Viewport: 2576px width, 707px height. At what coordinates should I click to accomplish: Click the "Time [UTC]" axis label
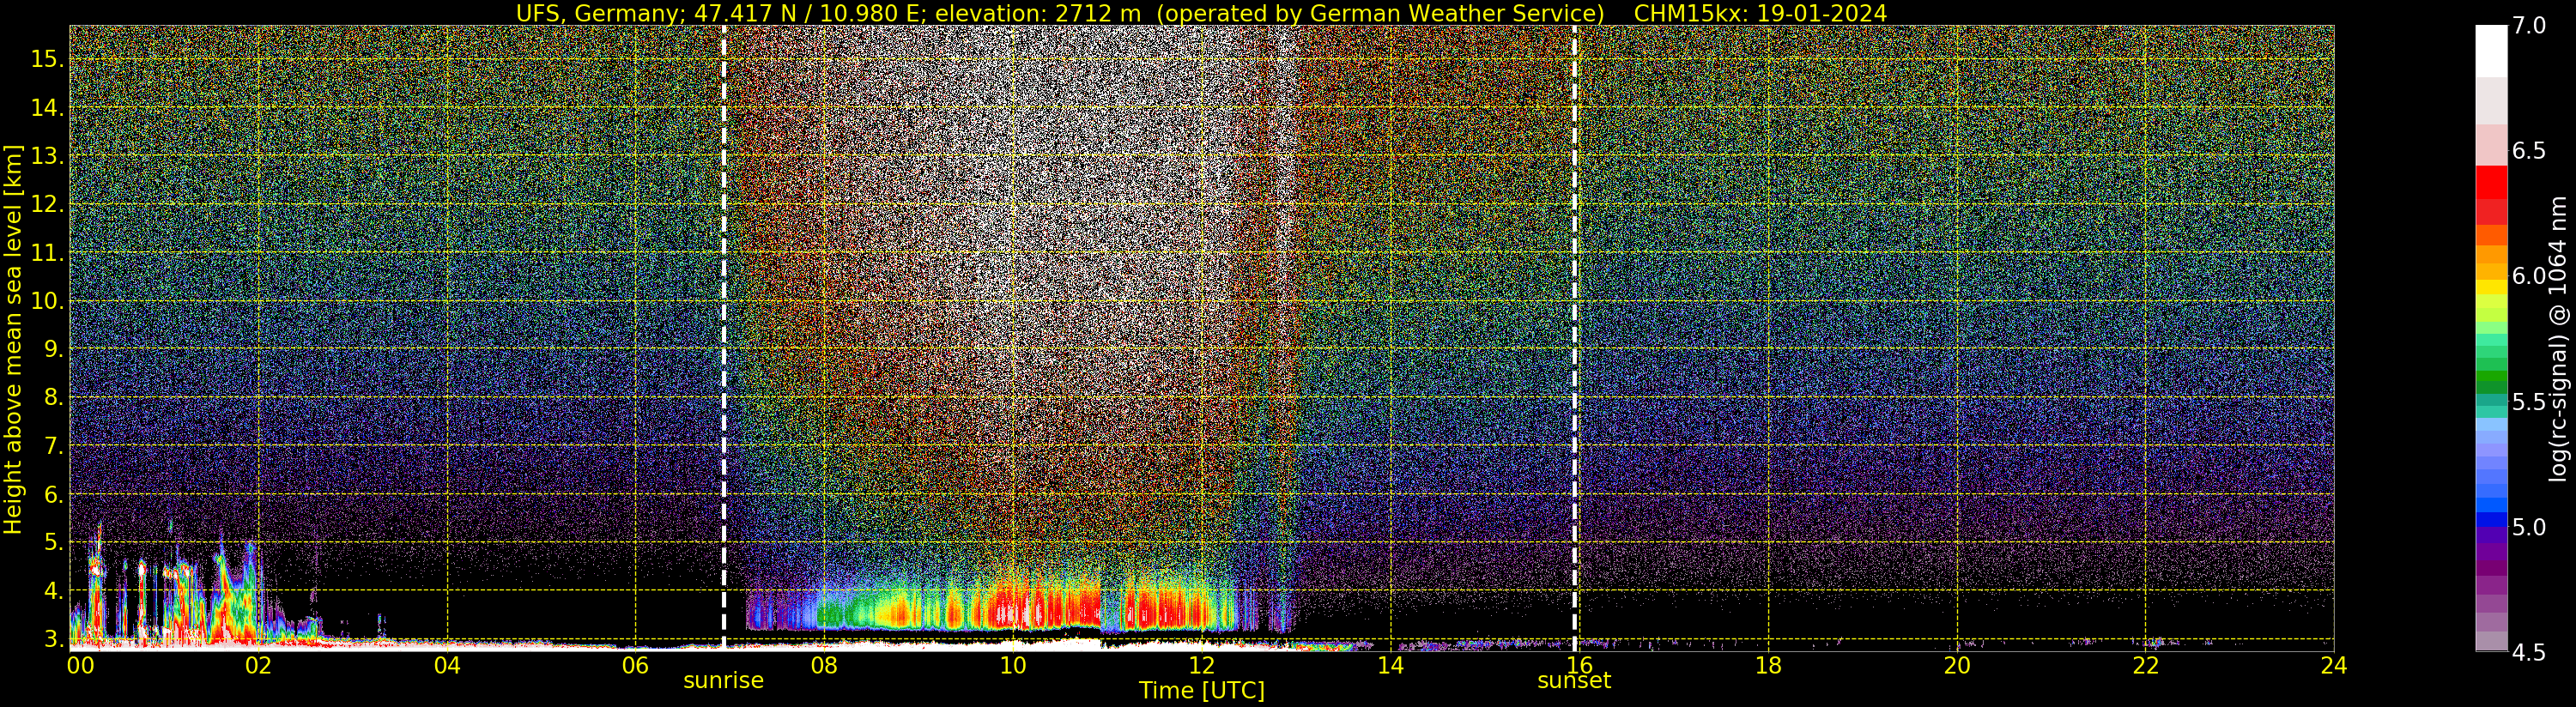coord(1202,691)
